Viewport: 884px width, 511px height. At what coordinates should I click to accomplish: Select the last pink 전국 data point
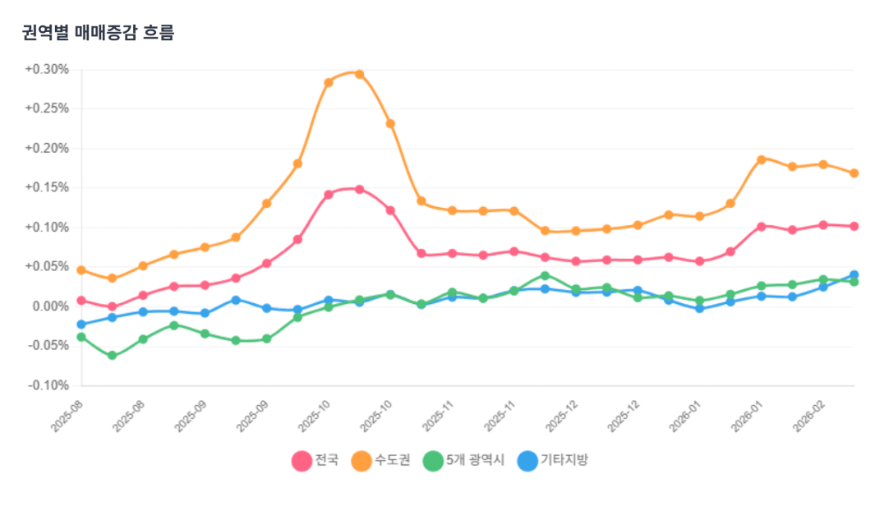point(854,226)
